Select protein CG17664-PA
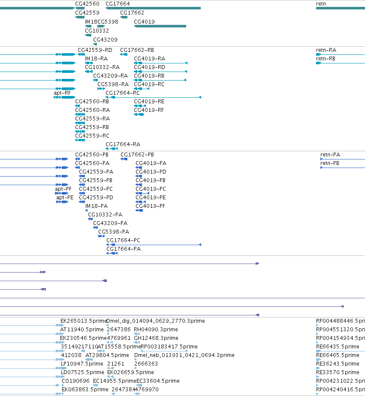Screen dimensions: 365x396 [124, 249]
